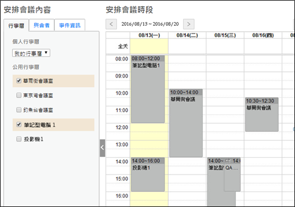295x207 pixels.
Task: Open the 10:30~12:30 event on 08/16
Action: tap(262, 115)
